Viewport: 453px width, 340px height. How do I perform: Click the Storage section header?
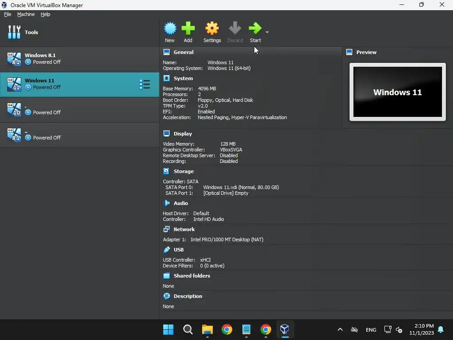coord(184,171)
